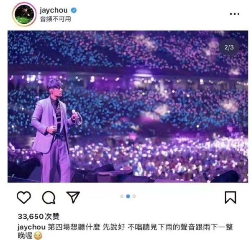Open comments via the speech bubble icon
Image resolution: width=251 pixels, height=240 pixels.
pos(49,197)
